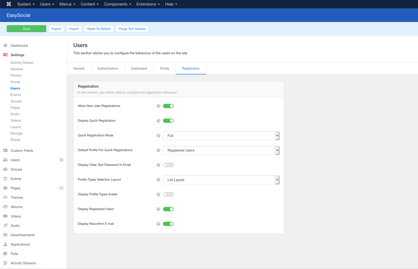The image size is (418, 269).
Task: Open the Help top menu
Action: tap(171, 4)
